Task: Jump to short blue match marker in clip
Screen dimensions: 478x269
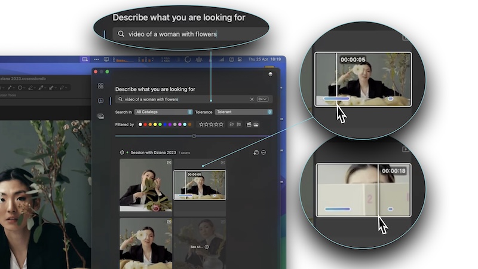Action: point(215,195)
